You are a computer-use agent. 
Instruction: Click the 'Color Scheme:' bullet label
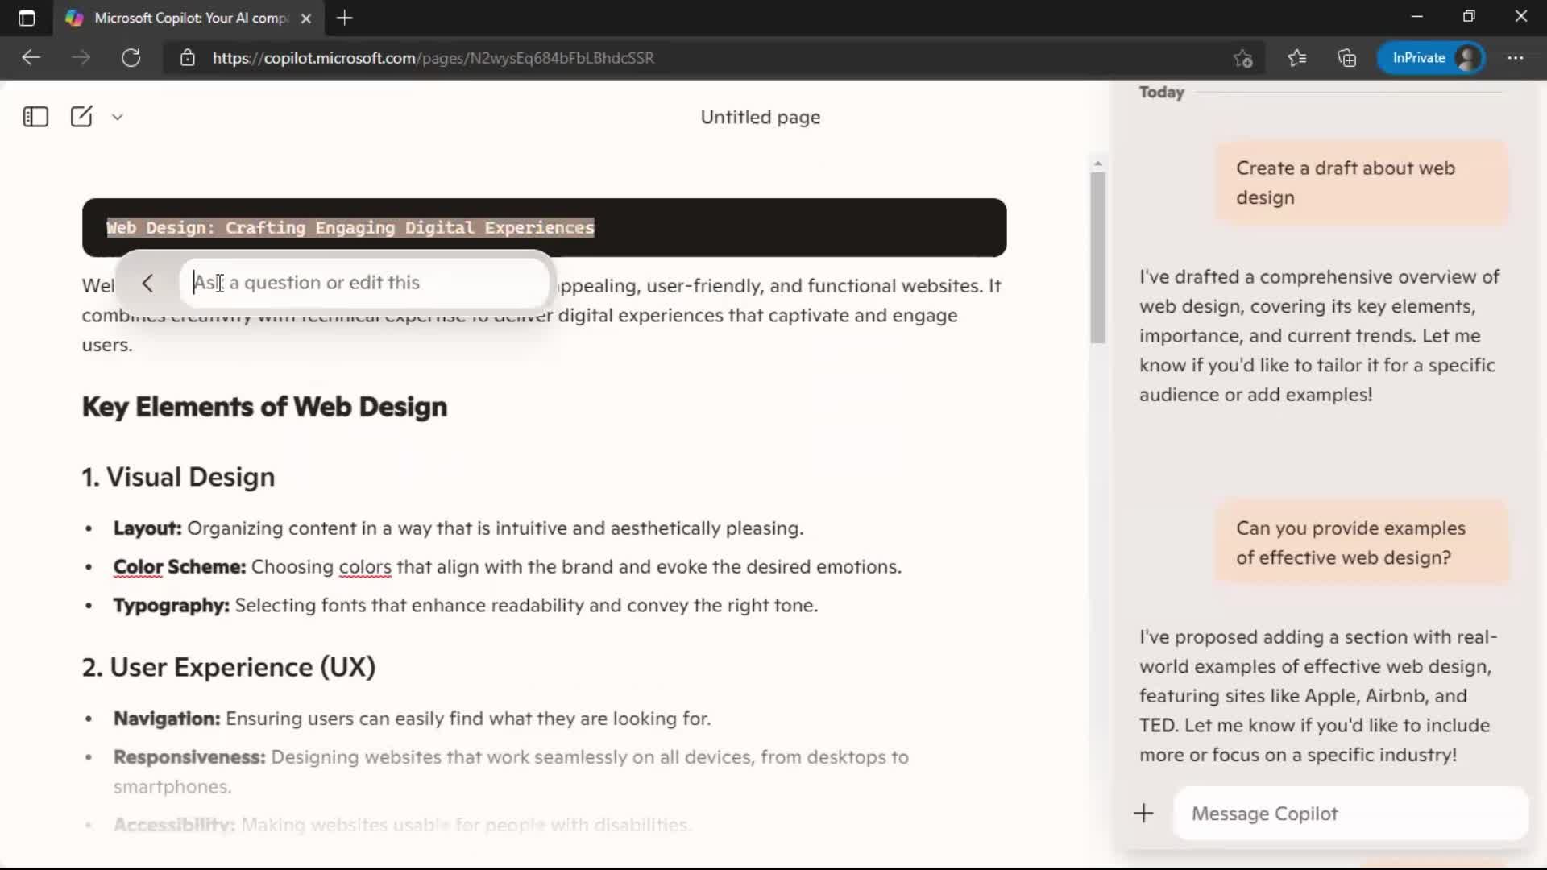(x=179, y=567)
